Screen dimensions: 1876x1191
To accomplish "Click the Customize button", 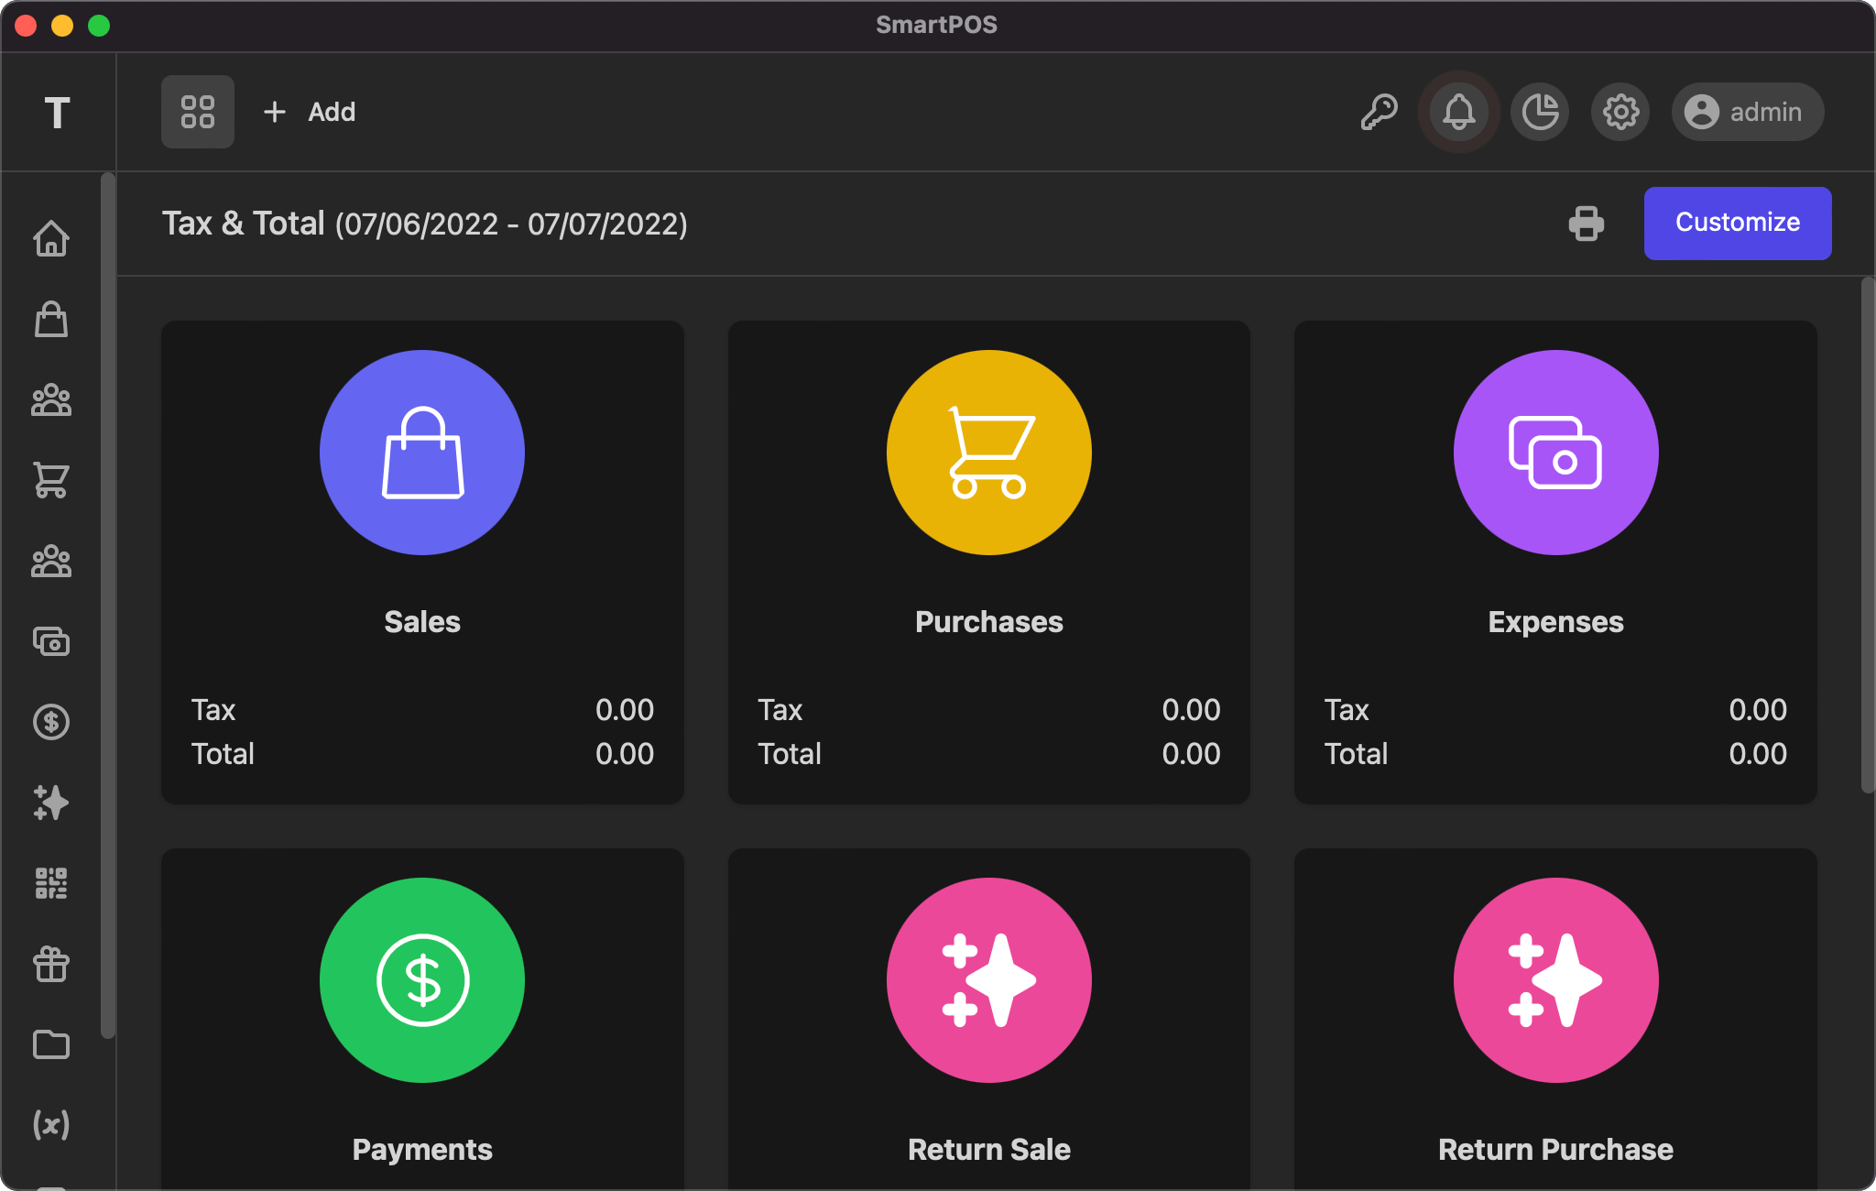I will [x=1737, y=224].
